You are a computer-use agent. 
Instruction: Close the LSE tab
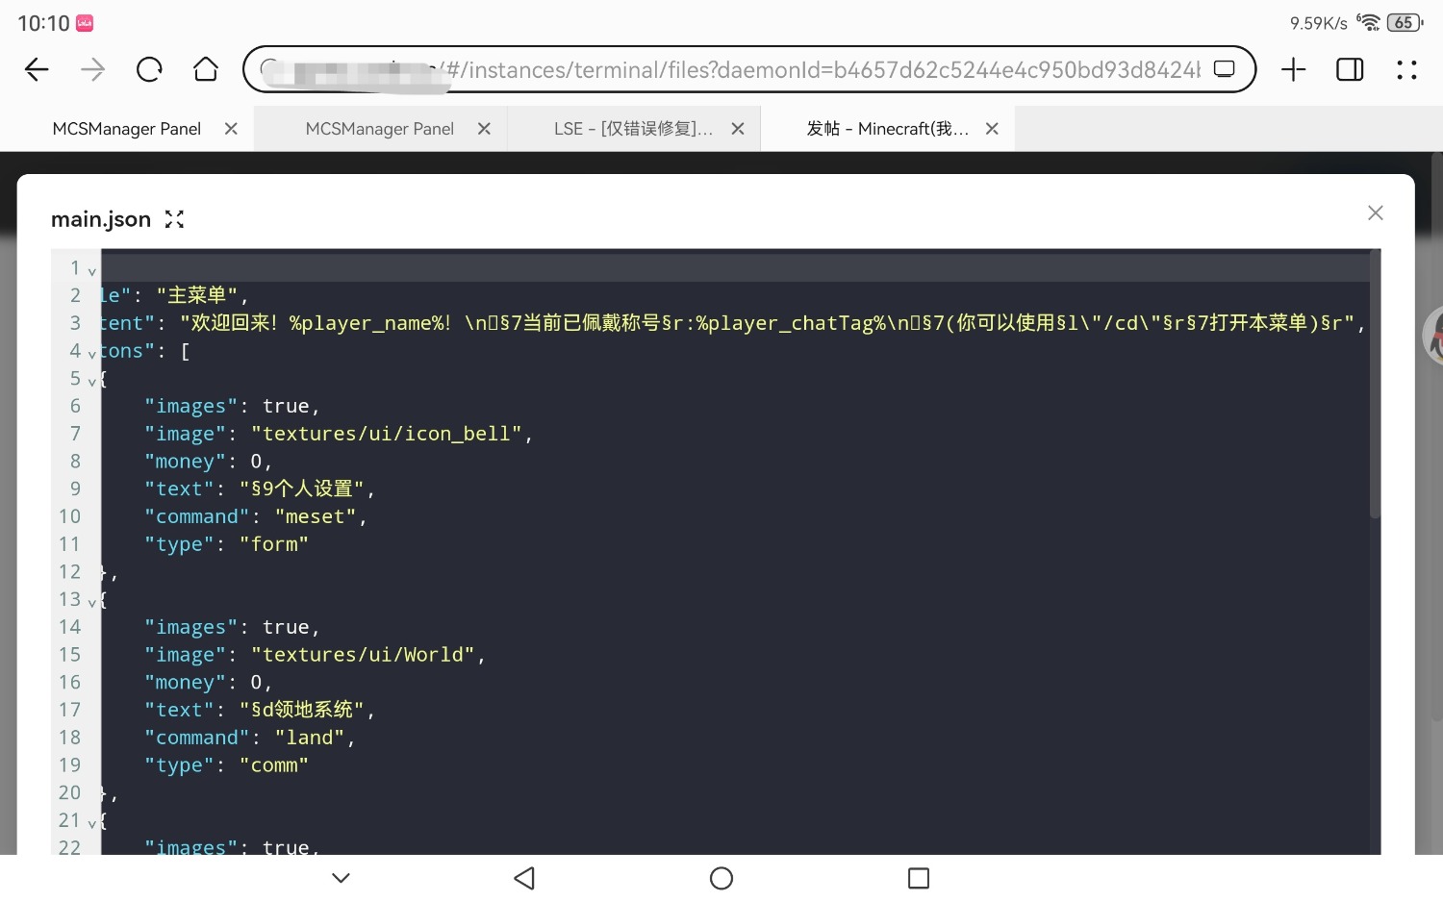pyautogui.click(x=738, y=129)
